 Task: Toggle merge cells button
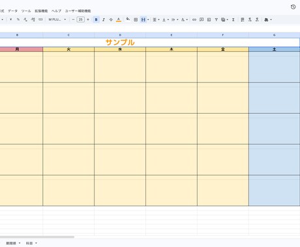(x=143, y=19)
